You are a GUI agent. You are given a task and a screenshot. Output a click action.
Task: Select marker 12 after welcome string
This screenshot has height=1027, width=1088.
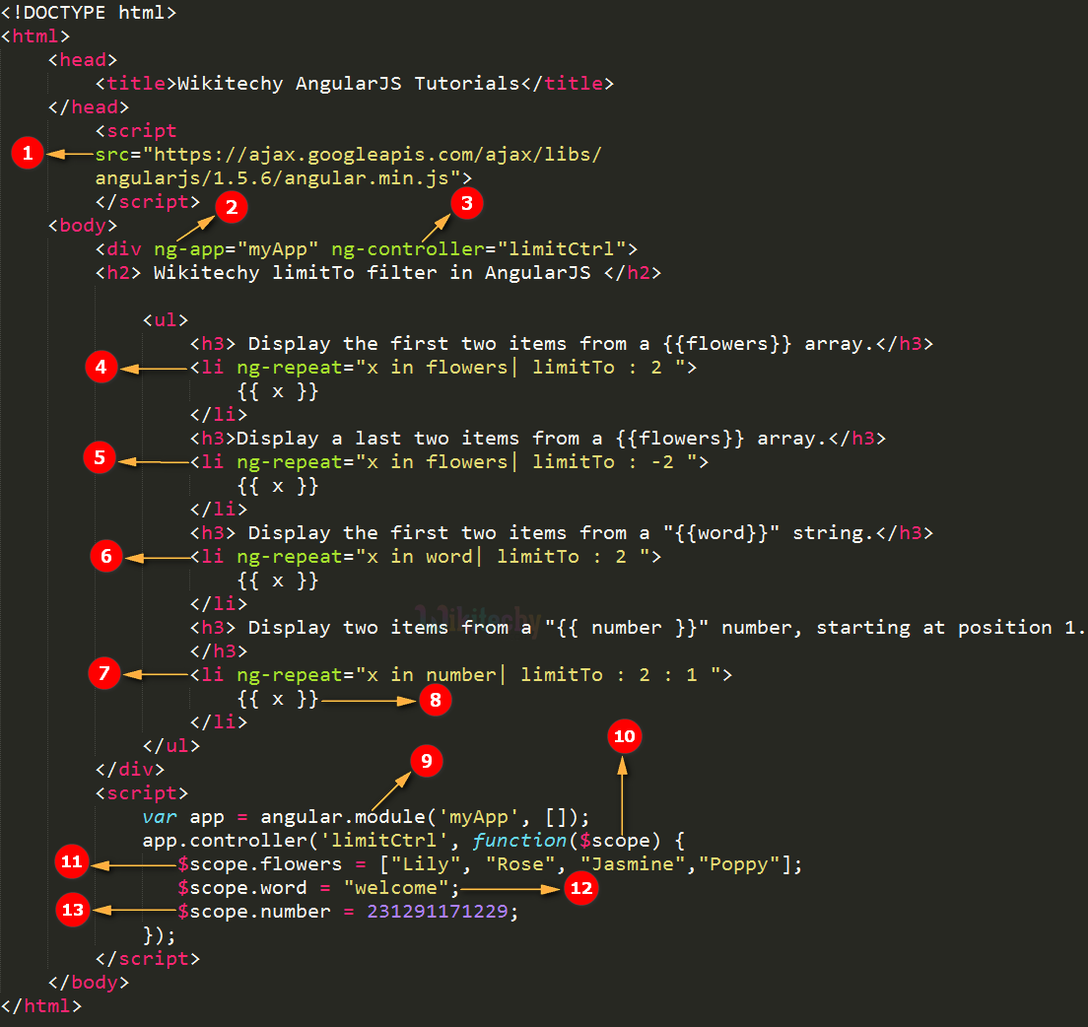click(581, 888)
